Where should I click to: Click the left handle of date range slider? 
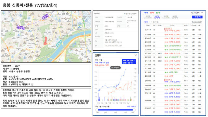(97, 110)
